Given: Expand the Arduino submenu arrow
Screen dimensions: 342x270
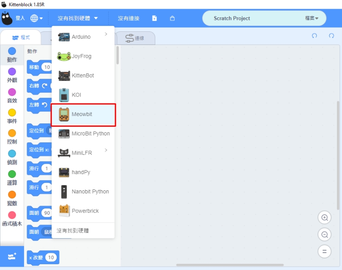Looking at the screenshot, I should pos(106,34).
